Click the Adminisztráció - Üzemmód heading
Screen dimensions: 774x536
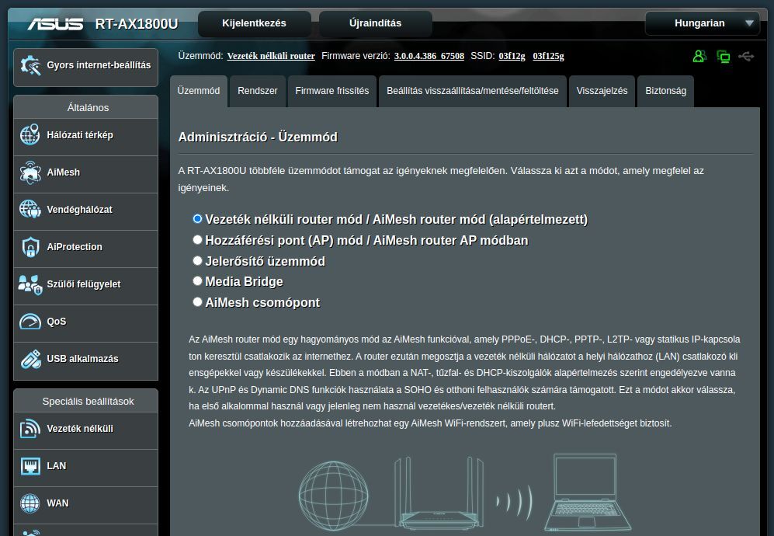point(258,137)
